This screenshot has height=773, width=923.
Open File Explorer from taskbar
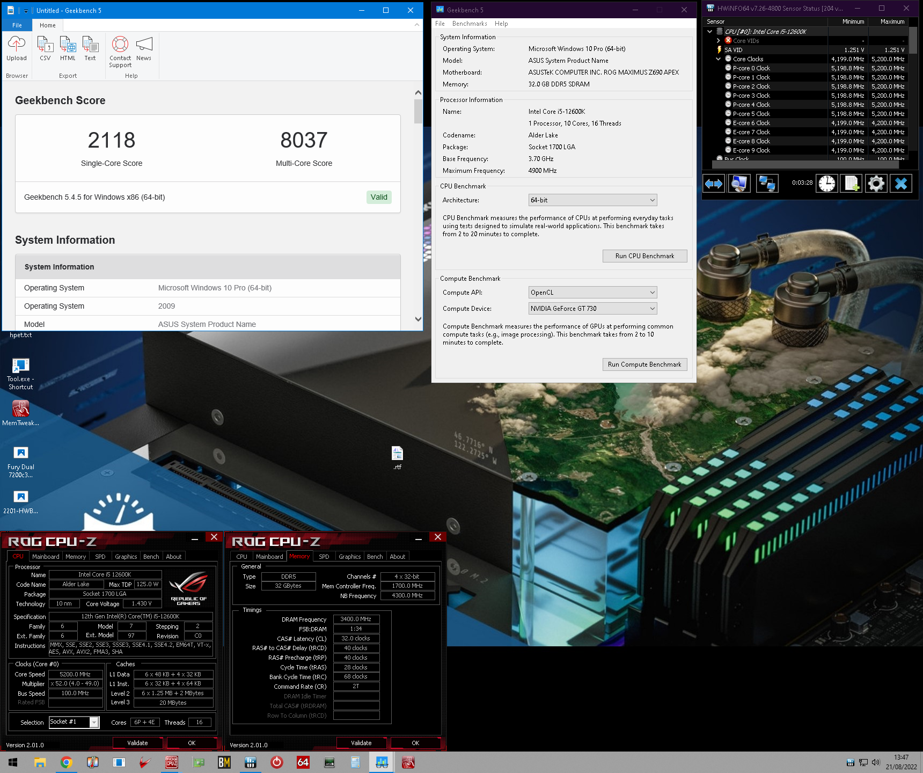pos(40,762)
